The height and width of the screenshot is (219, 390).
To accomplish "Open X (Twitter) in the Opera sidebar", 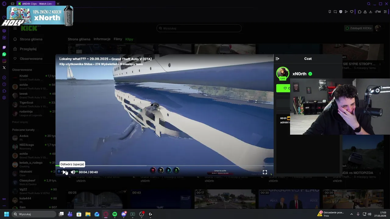I will click(4, 68).
